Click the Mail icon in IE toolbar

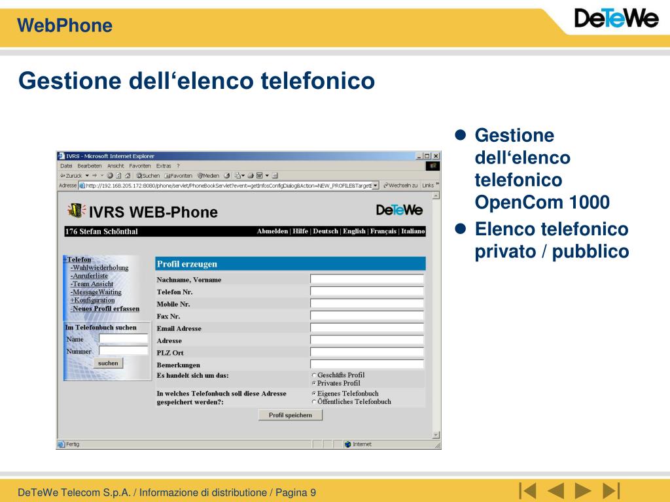pos(238,175)
